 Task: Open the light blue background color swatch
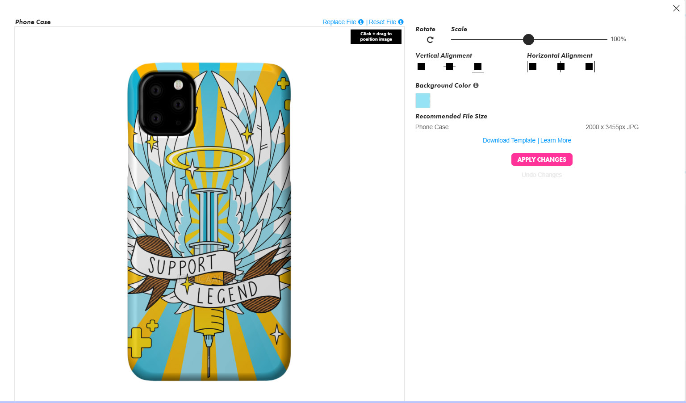click(422, 101)
